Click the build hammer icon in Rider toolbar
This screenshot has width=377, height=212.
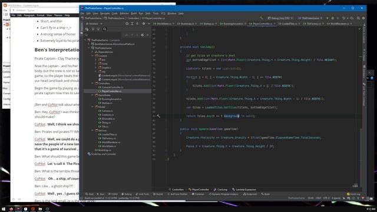tap(262, 18)
